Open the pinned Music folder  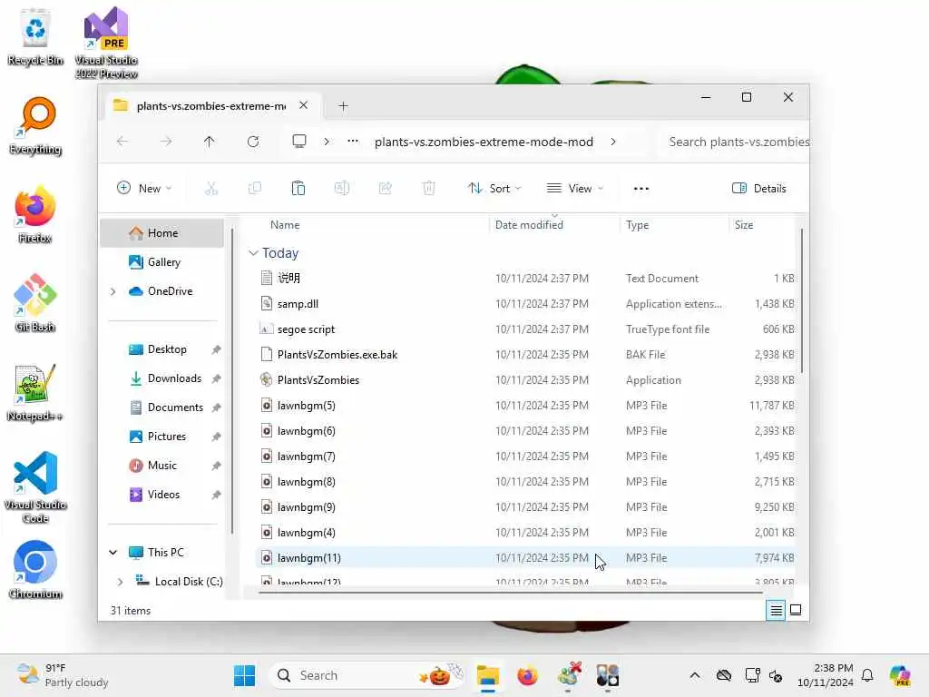point(161,466)
